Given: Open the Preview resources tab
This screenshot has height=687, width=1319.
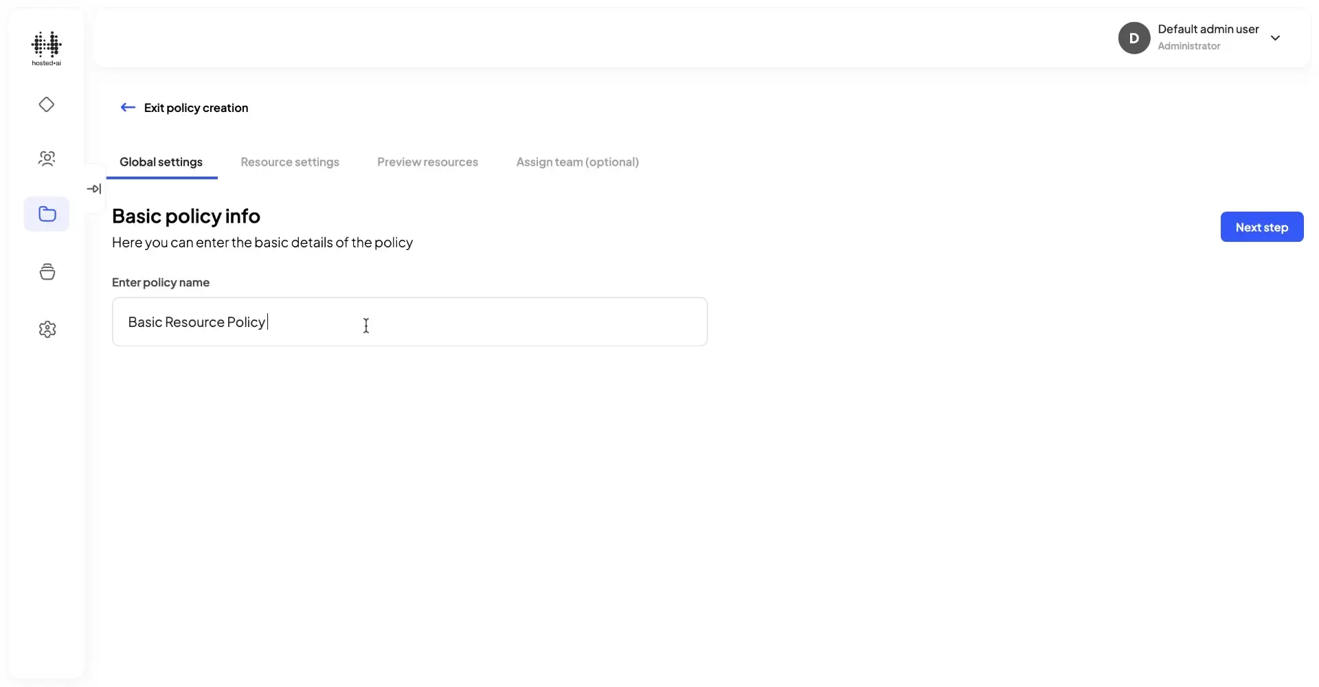Looking at the screenshot, I should (x=427, y=162).
